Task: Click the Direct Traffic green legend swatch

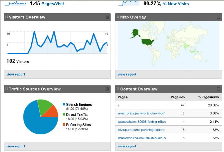Action: (64, 114)
